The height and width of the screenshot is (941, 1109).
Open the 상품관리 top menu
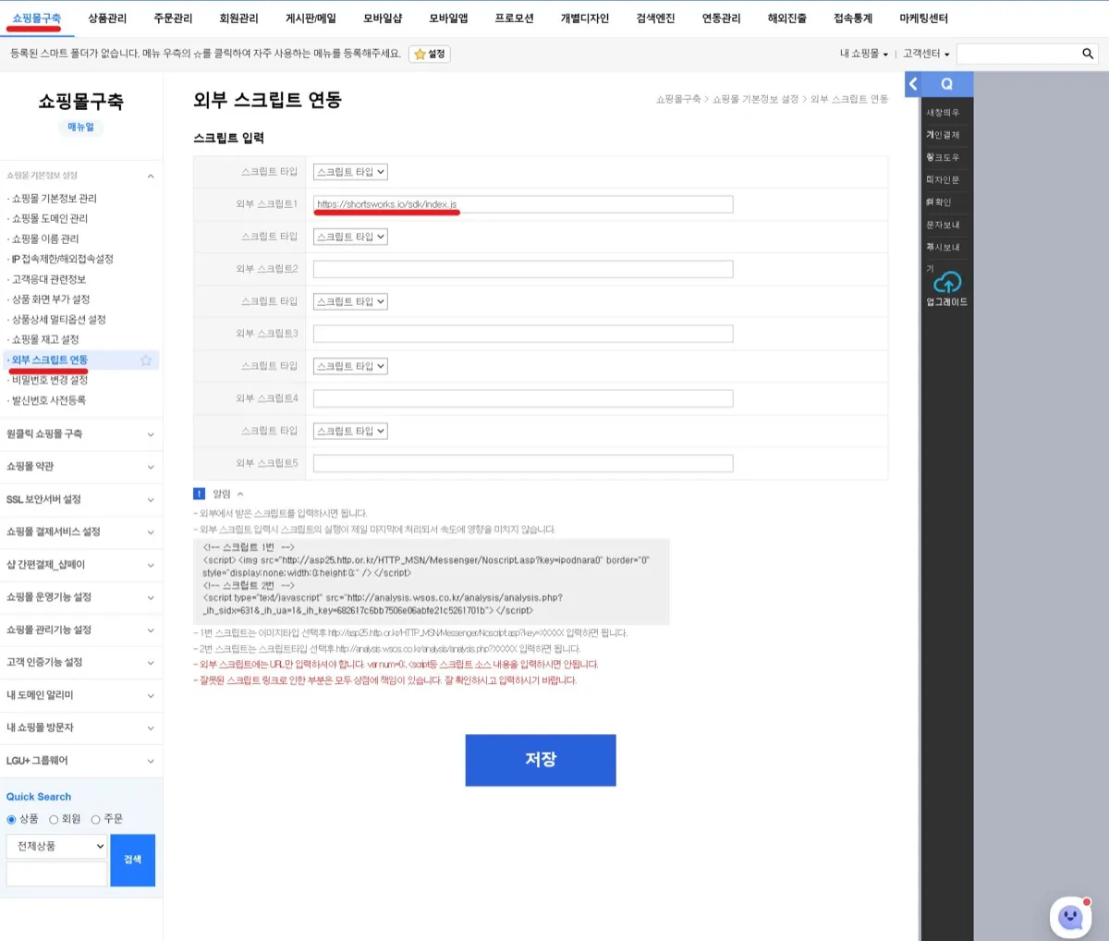point(107,18)
